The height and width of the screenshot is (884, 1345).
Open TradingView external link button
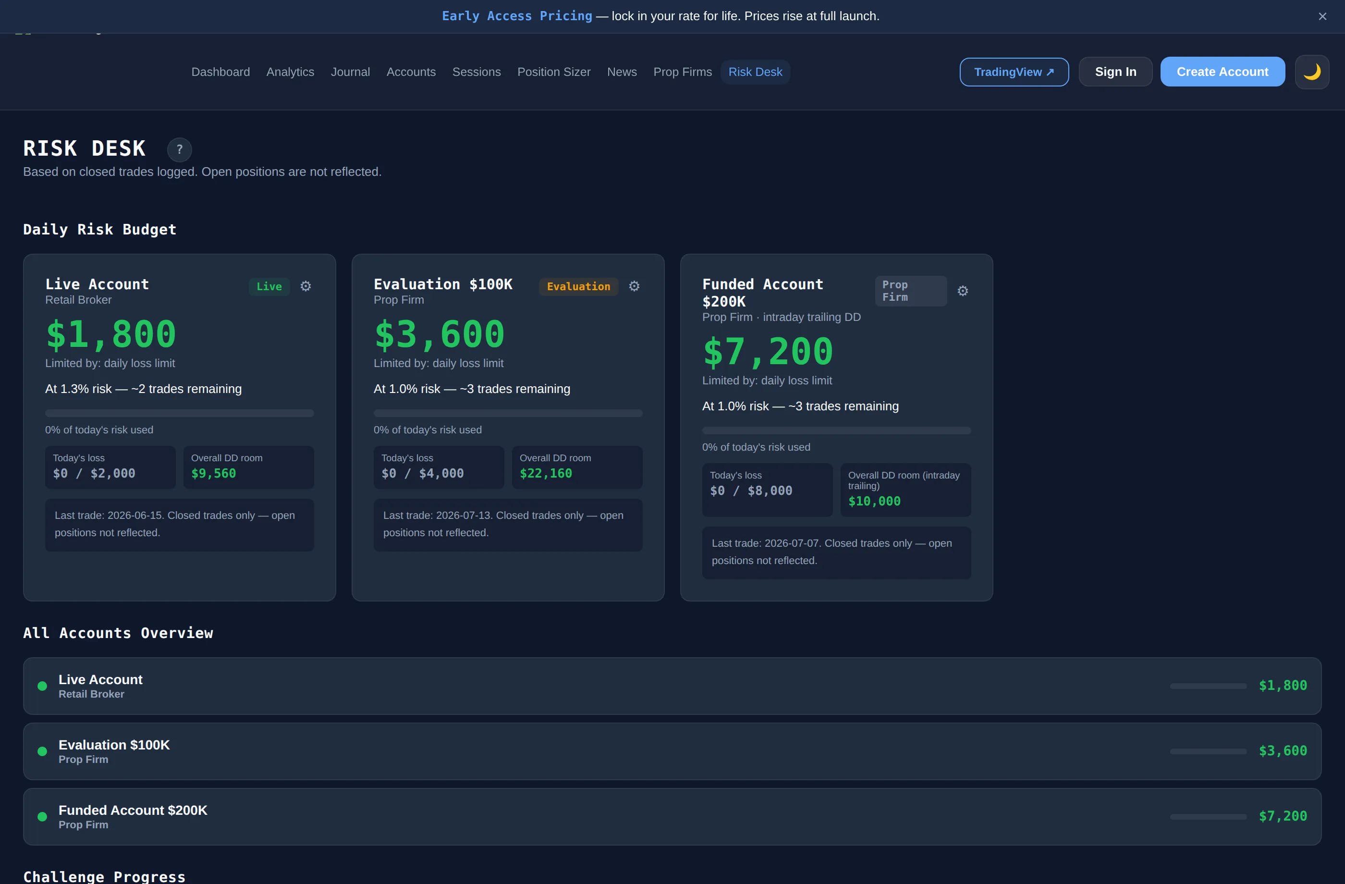(1014, 72)
